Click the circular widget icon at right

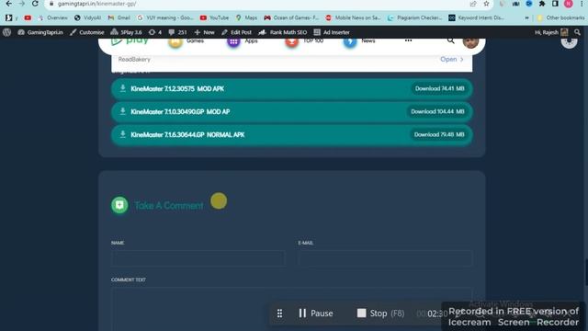click(569, 40)
